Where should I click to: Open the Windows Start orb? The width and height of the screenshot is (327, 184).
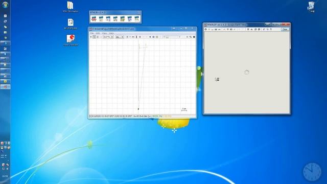point(5,5)
